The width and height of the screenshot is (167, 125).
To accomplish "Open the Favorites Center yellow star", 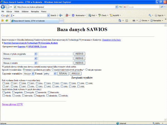I will (2, 20).
